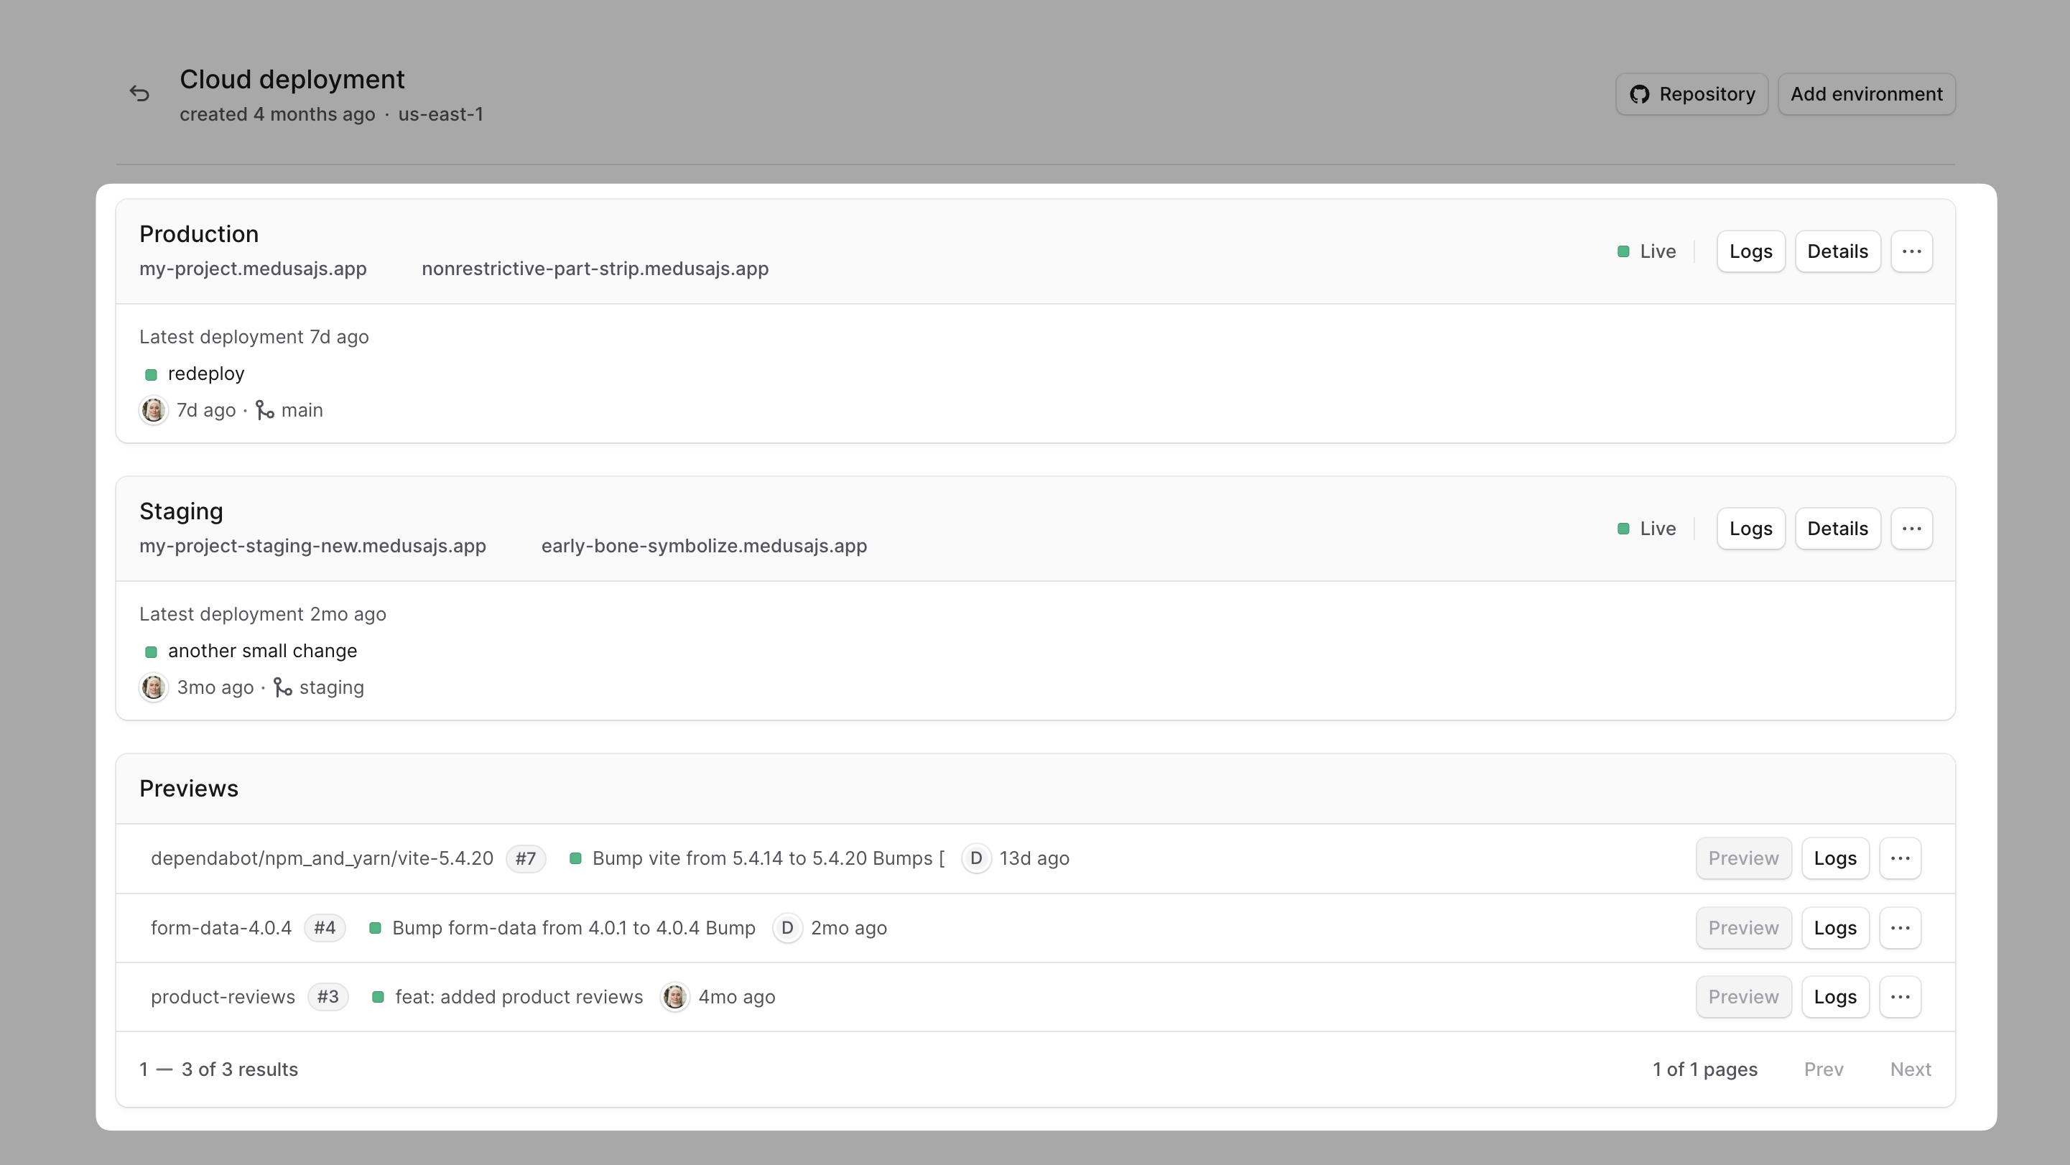Click the branch icon beside staging
Screen dimensions: 2070x1165
(x=282, y=688)
